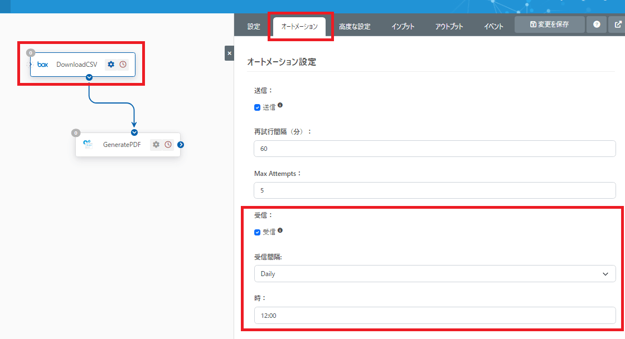Click the message count badge on GeneratePDF
The width and height of the screenshot is (625, 339).
point(76,133)
